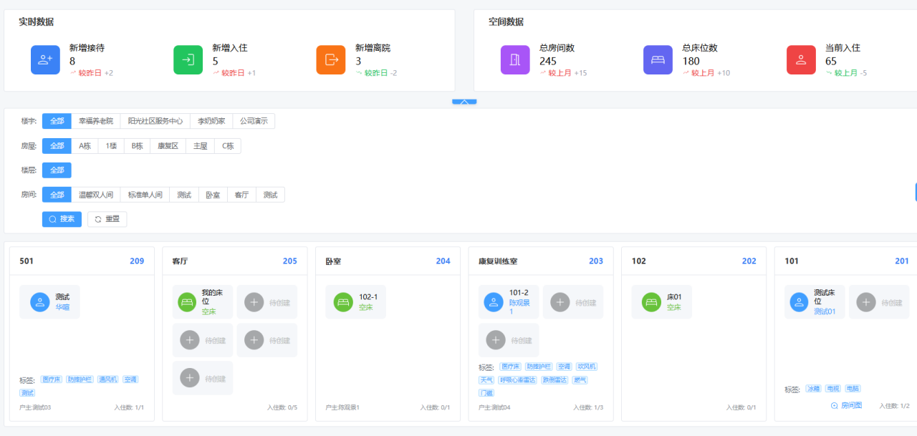Click the 吹风机 tag in 康复训练室
This screenshot has height=436, width=917.
point(586,367)
